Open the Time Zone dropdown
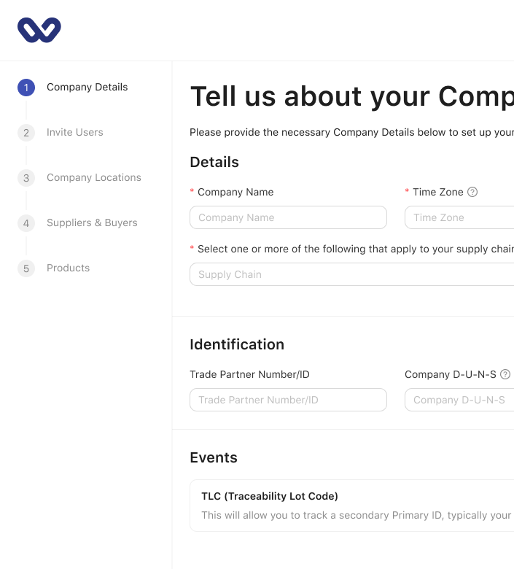The width and height of the screenshot is (514, 569). point(459,217)
